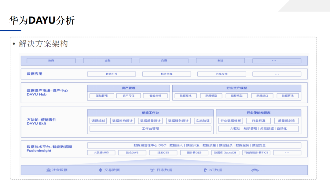
Task: Select the 共享交换 box
Action: (222, 74)
